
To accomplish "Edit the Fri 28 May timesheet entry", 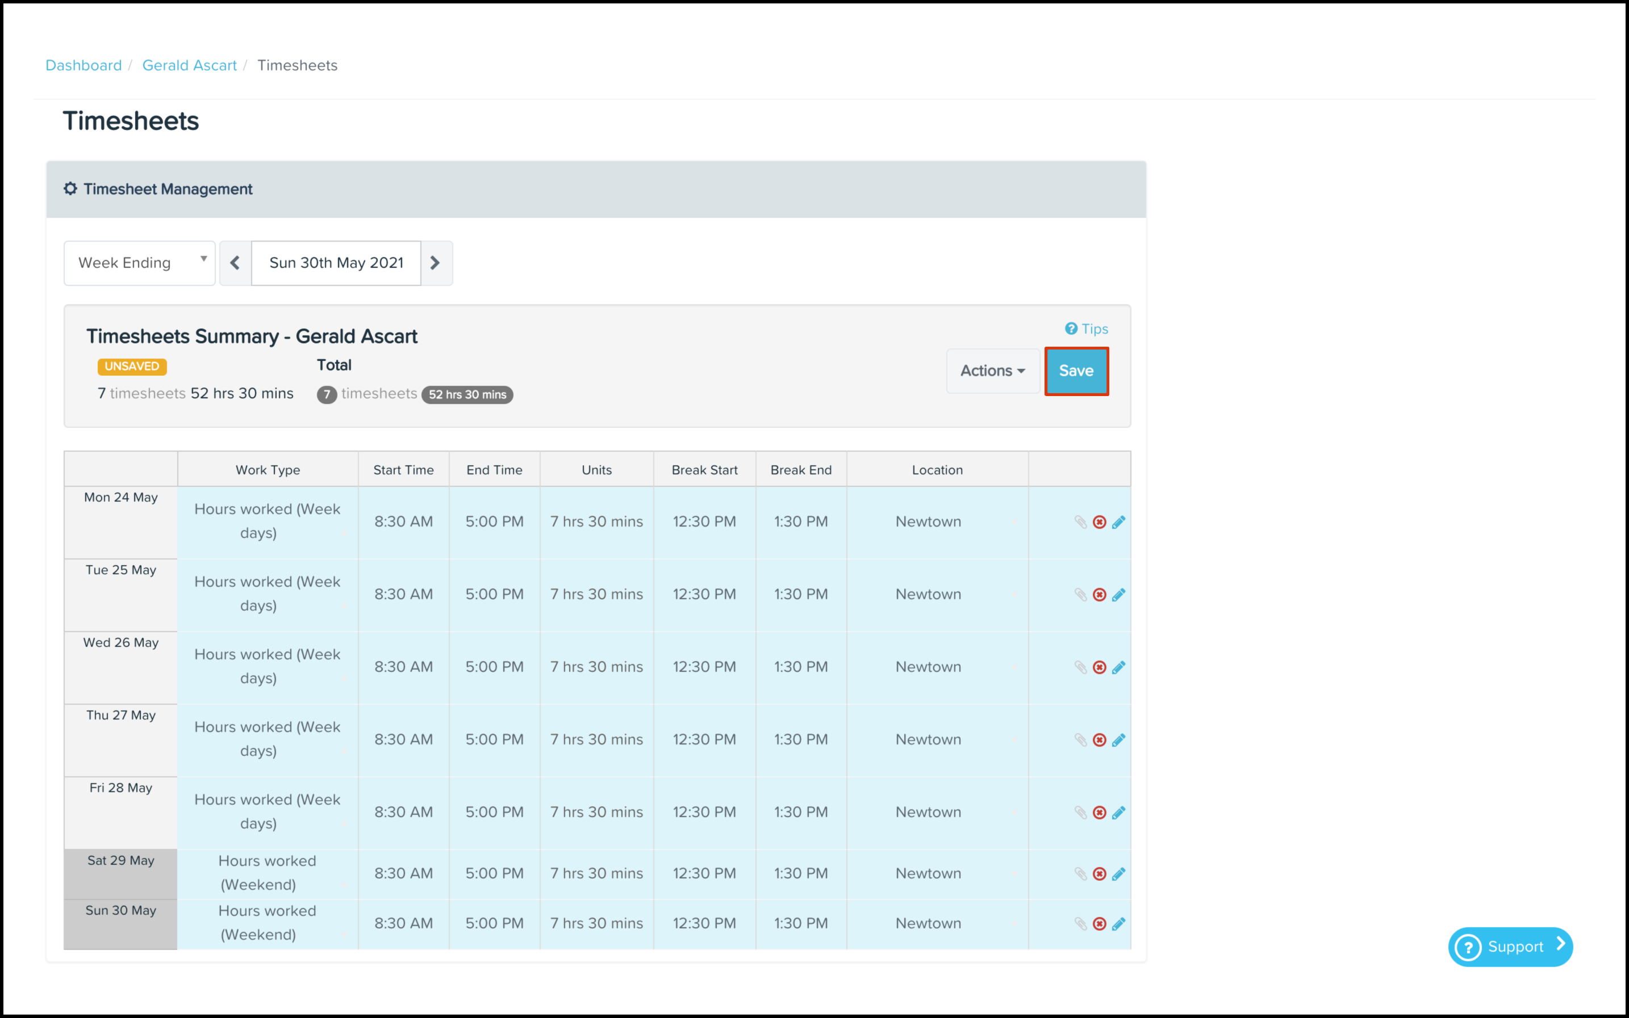I will click(x=1118, y=813).
